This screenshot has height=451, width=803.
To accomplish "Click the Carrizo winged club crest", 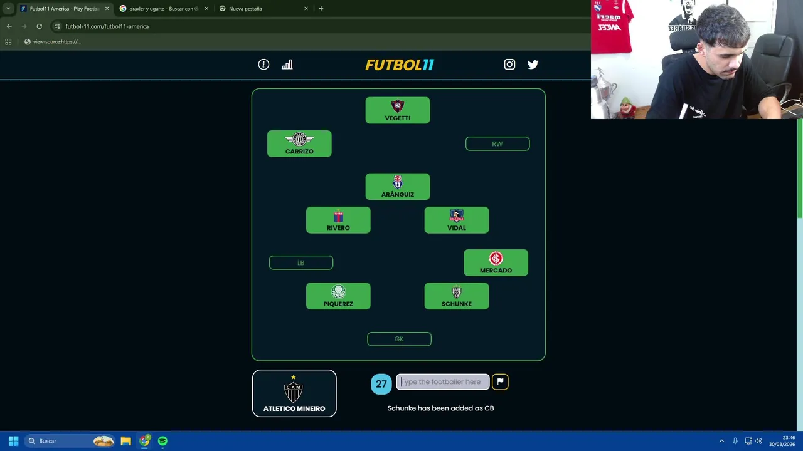I will pos(299,139).
